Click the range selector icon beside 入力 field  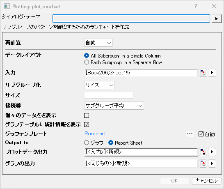pos(203,73)
